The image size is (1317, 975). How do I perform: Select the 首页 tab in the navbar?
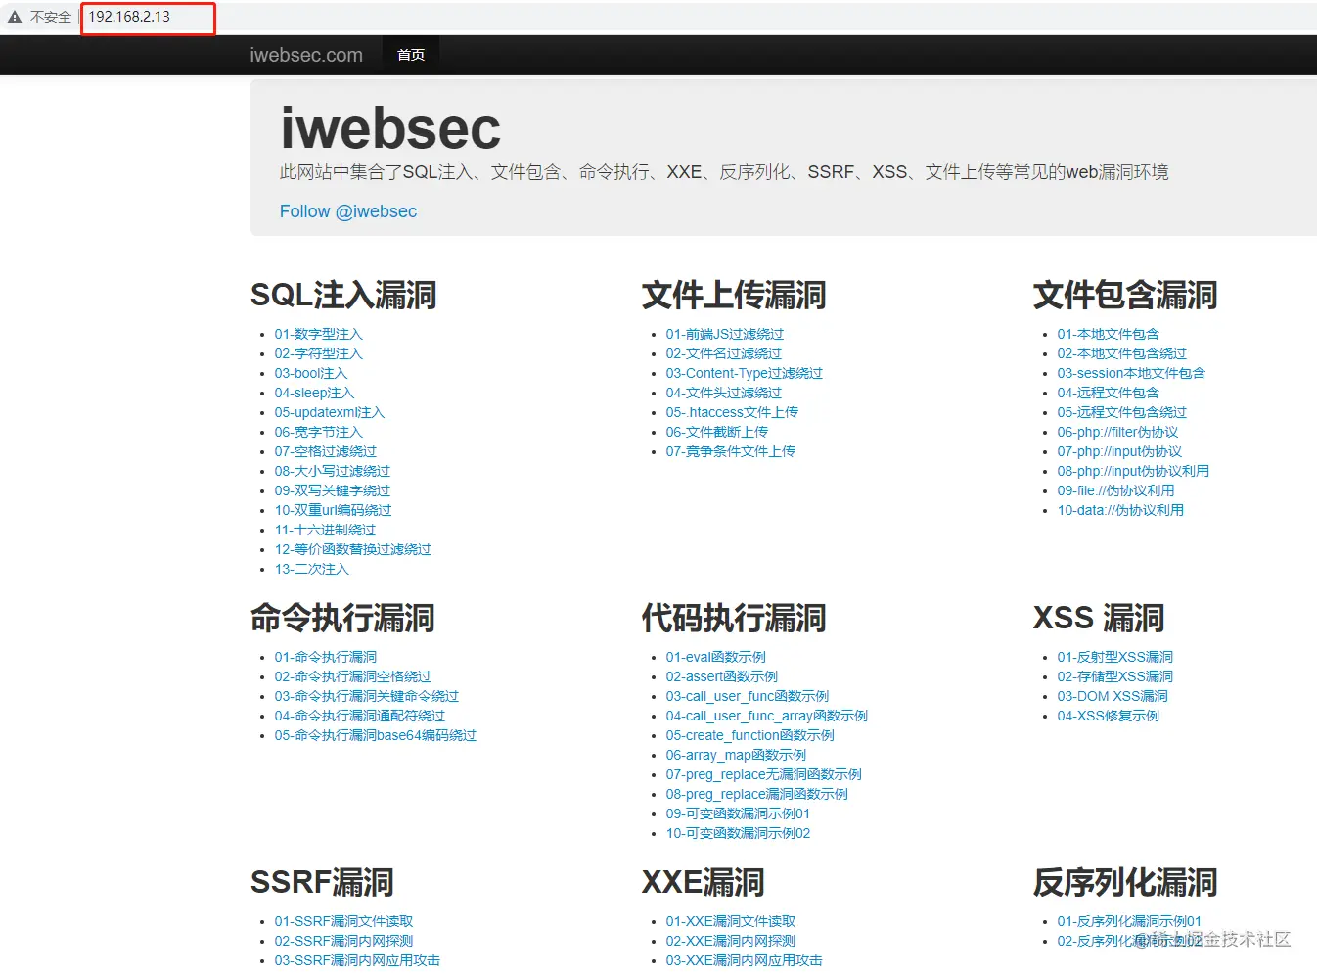(x=411, y=56)
